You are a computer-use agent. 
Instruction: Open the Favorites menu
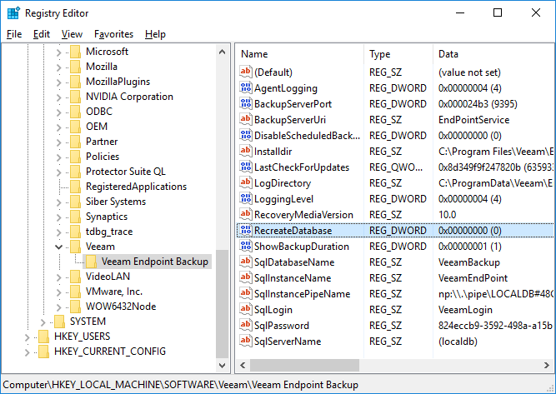114,34
